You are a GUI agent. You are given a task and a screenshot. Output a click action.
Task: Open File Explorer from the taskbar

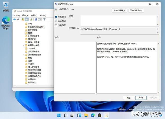click(x=86, y=115)
